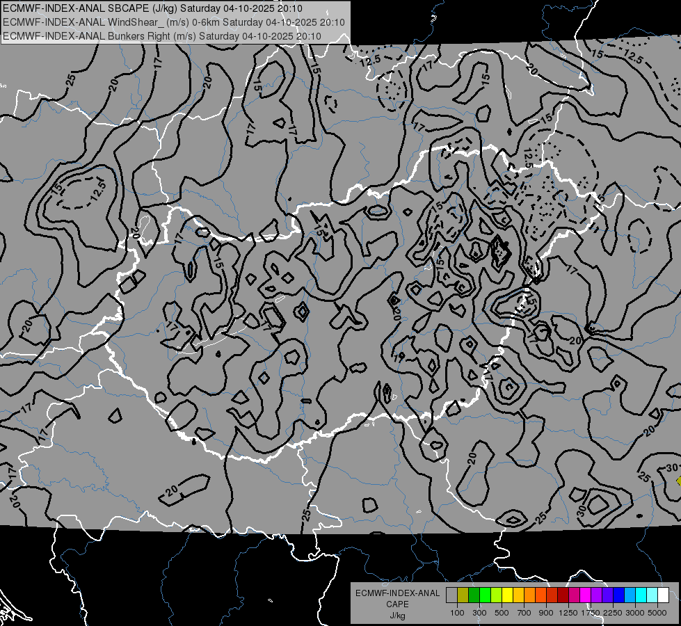The width and height of the screenshot is (681, 626).
Task: Select the WindShear 0-6km header line
Action: [174, 22]
